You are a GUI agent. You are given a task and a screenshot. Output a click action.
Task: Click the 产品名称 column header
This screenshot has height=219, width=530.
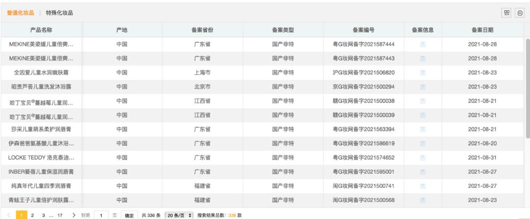41,30
